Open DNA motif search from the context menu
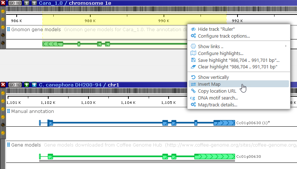 218,98
